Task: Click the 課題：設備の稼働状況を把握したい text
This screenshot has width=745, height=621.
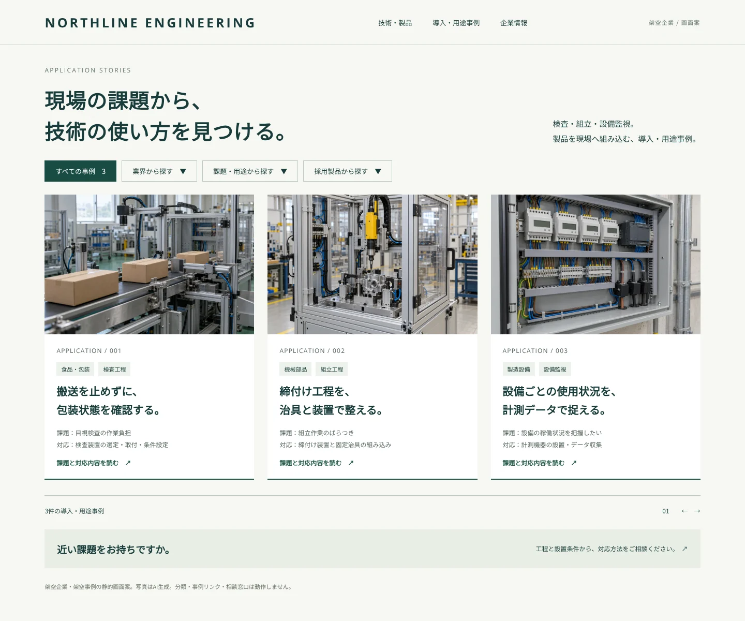Action: (x=552, y=433)
